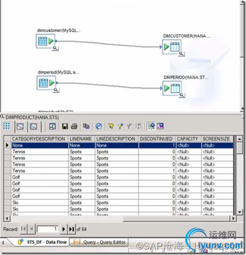Screen dimensions: 246x255
Task: Click the dimcustomer MySQL source table icon
Action: (45, 41)
